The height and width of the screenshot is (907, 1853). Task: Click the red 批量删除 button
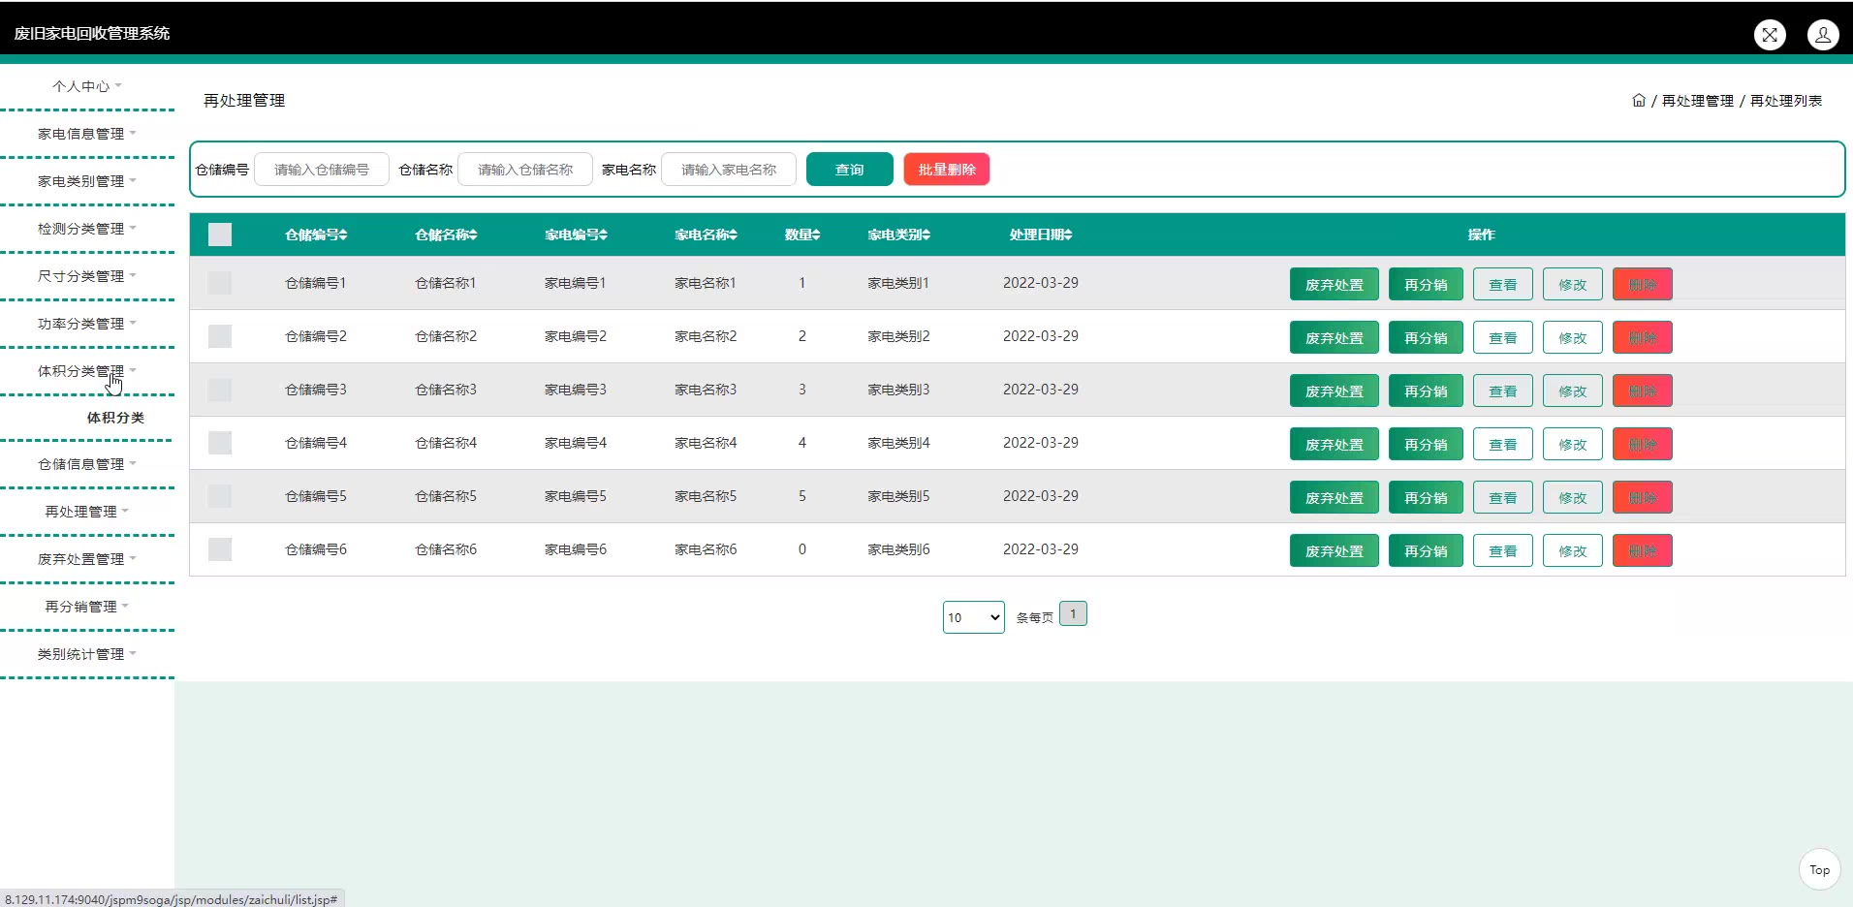946,170
